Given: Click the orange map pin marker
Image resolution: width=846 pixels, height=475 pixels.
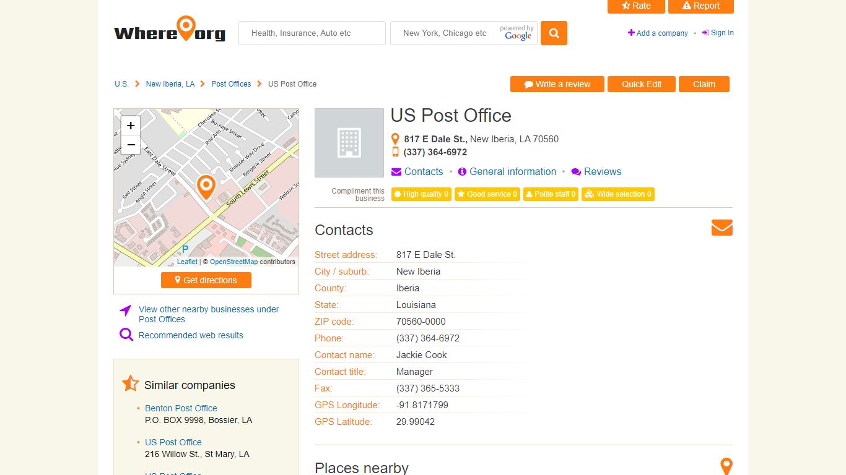Looking at the screenshot, I should [x=206, y=187].
